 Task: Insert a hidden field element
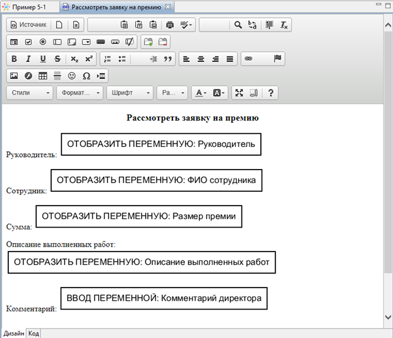tap(130, 42)
